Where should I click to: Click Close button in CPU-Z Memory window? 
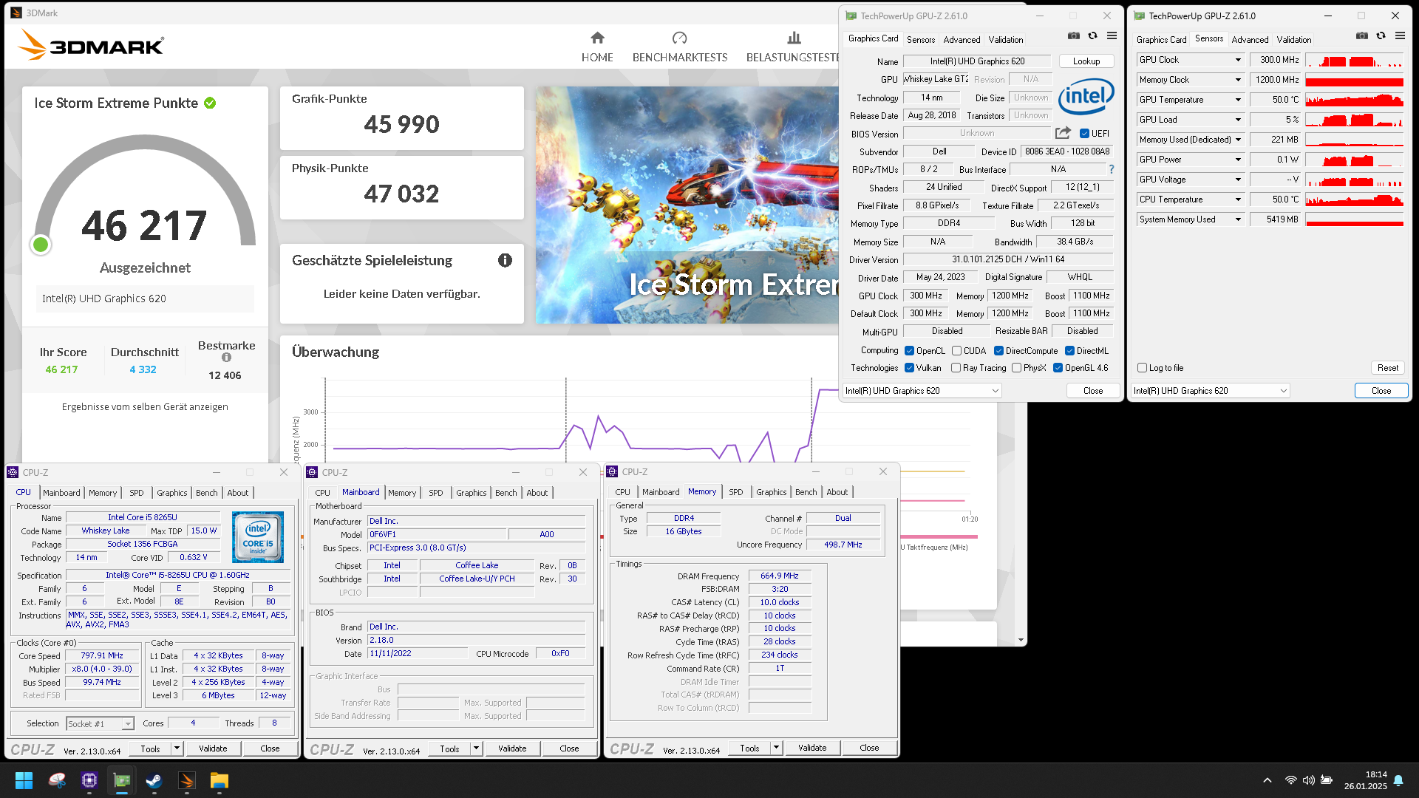tap(869, 748)
